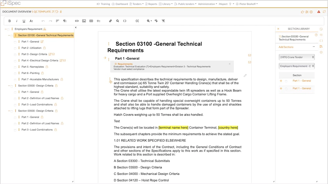Close the Section Library panel
Viewport: 328px width, 184px height.
tap(278, 29)
